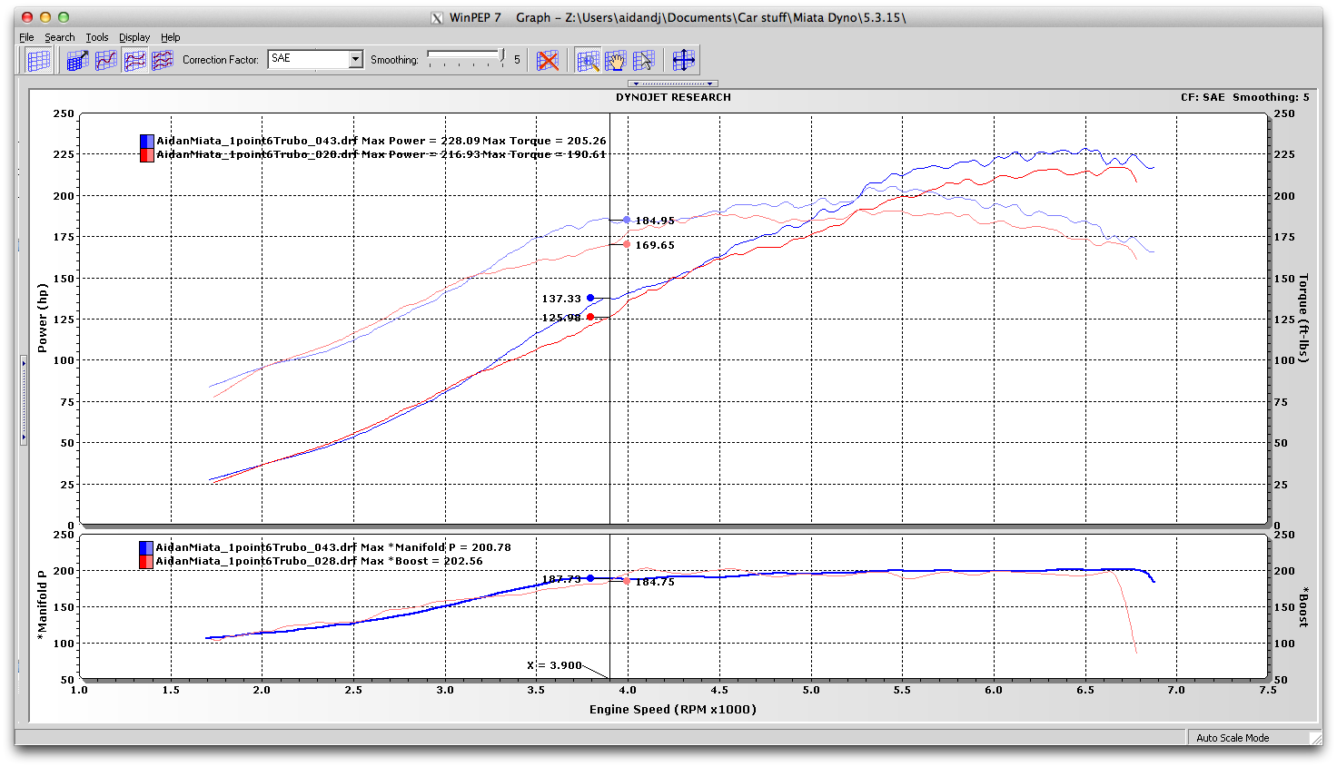The image size is (1337, 767).
Task: Click the Auto Scale Mode status text
Action: [1232, 738]
